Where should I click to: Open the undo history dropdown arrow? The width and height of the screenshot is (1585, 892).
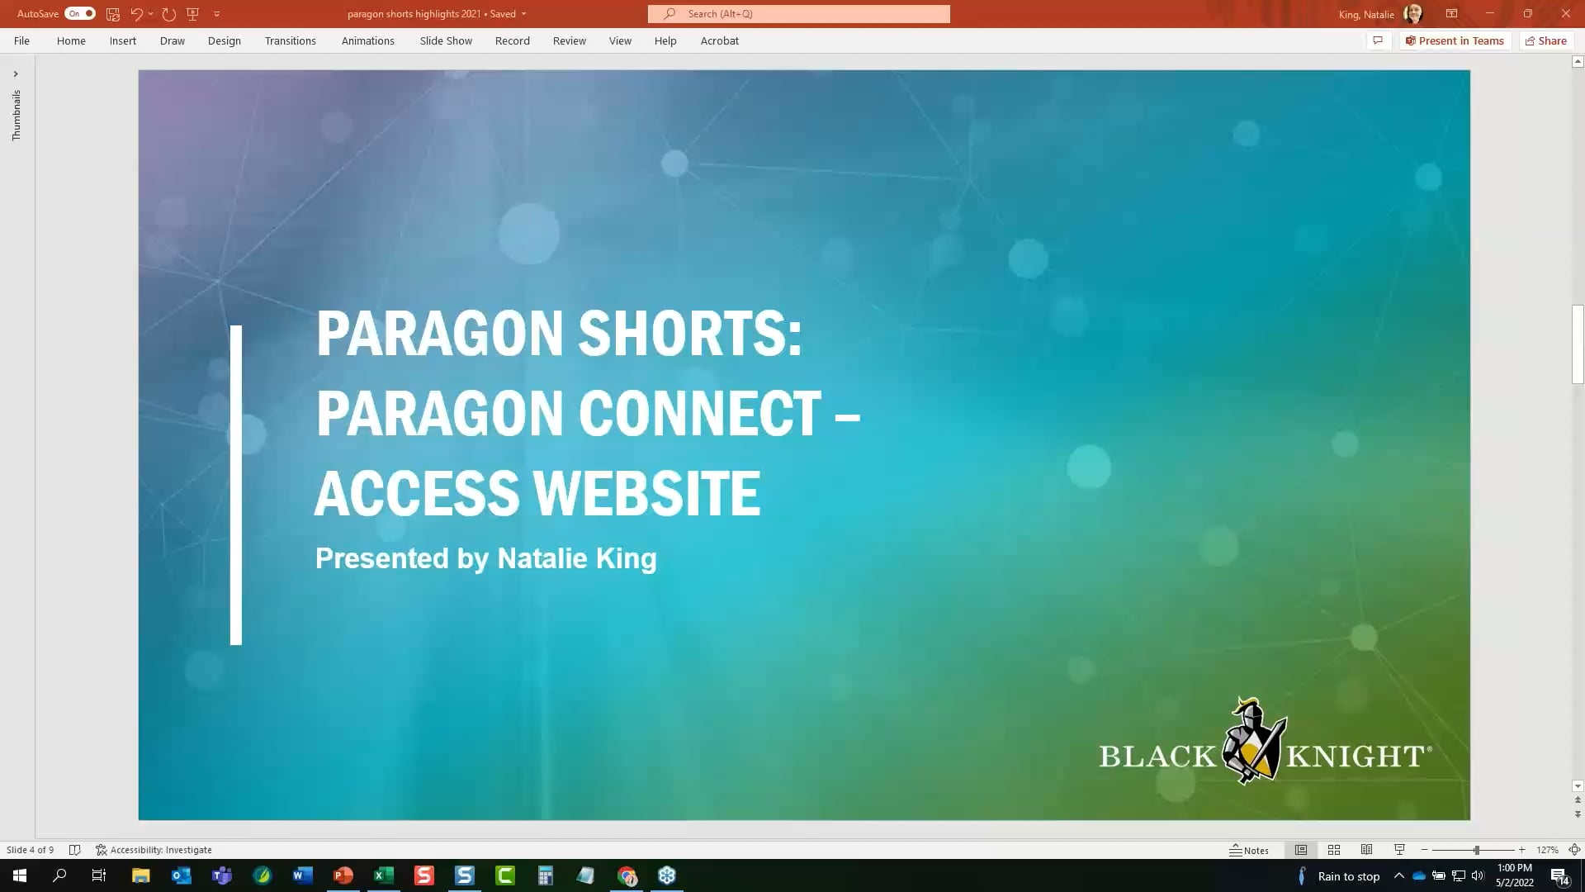point(150,14)
